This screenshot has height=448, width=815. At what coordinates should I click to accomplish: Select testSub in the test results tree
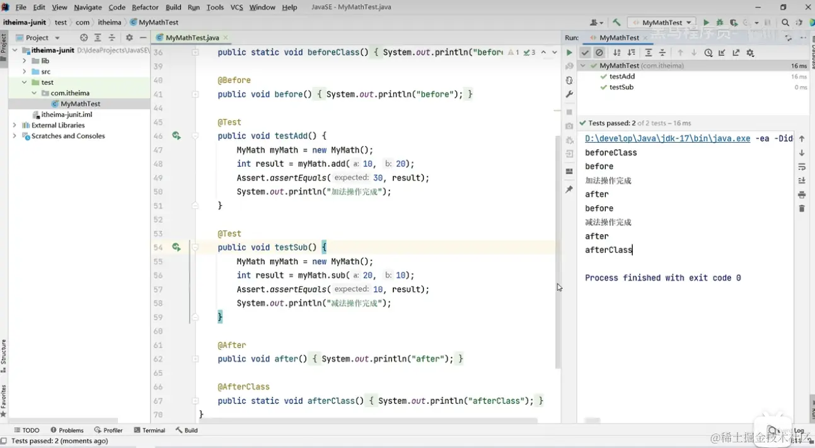pos(621,87)
